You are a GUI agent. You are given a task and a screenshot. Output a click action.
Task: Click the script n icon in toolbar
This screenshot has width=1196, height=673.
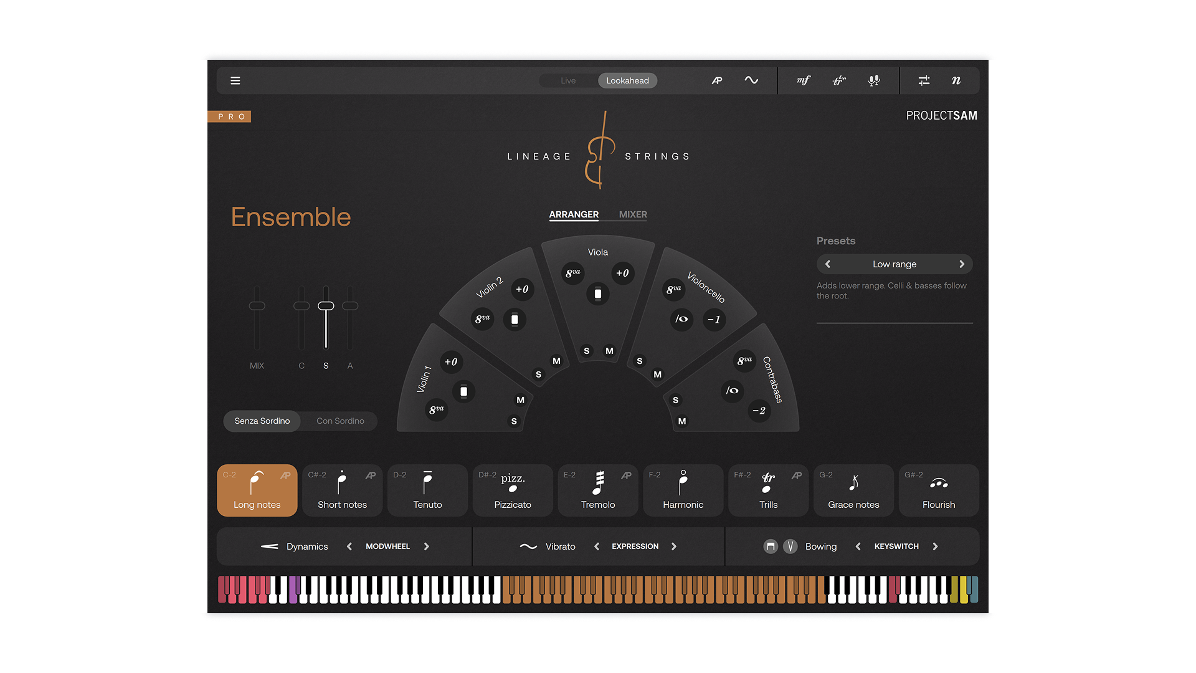click(956, 80)
